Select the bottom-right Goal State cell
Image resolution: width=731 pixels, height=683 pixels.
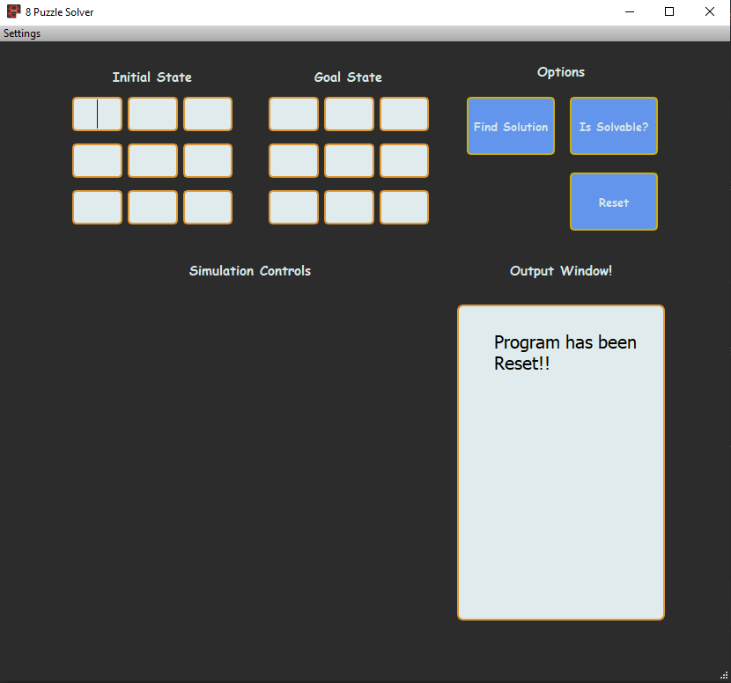point(404,207)
